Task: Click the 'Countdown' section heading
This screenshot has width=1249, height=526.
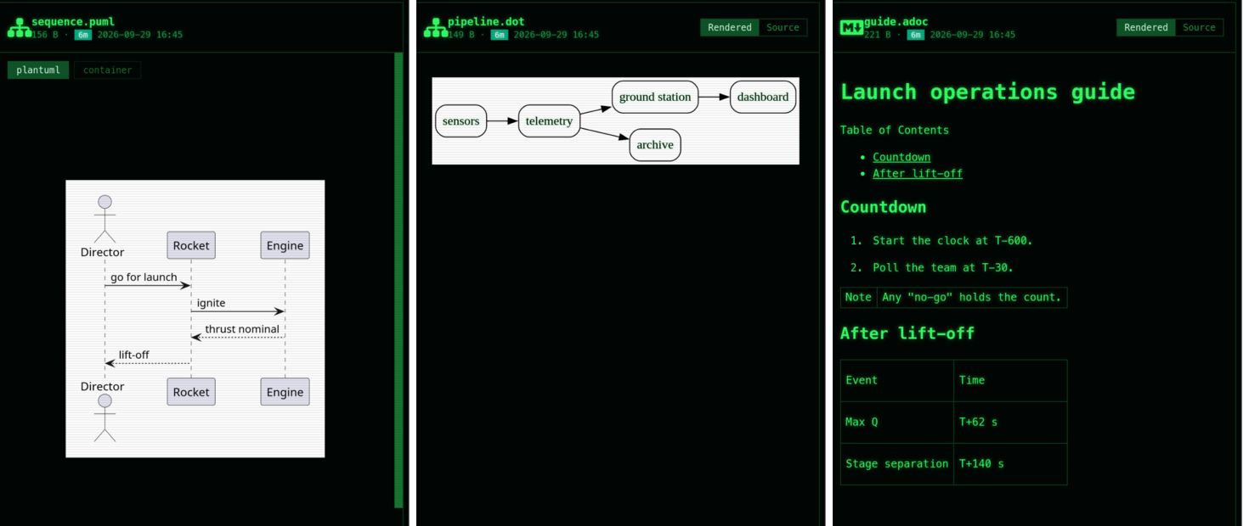Action: pyautogui.click(x=883, y=207)
